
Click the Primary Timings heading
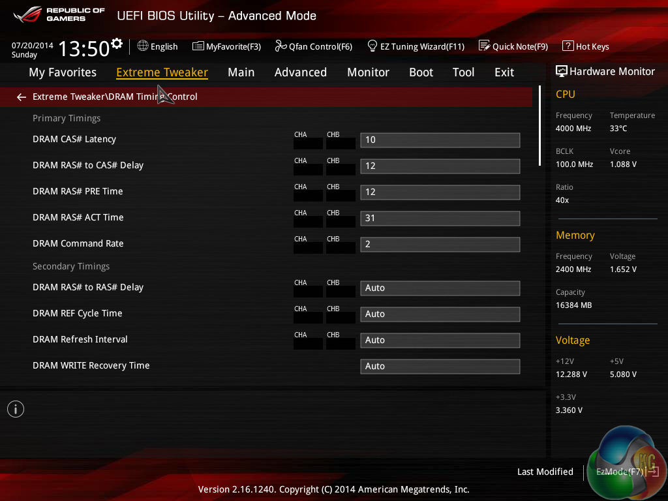click(x=67, y=119)
